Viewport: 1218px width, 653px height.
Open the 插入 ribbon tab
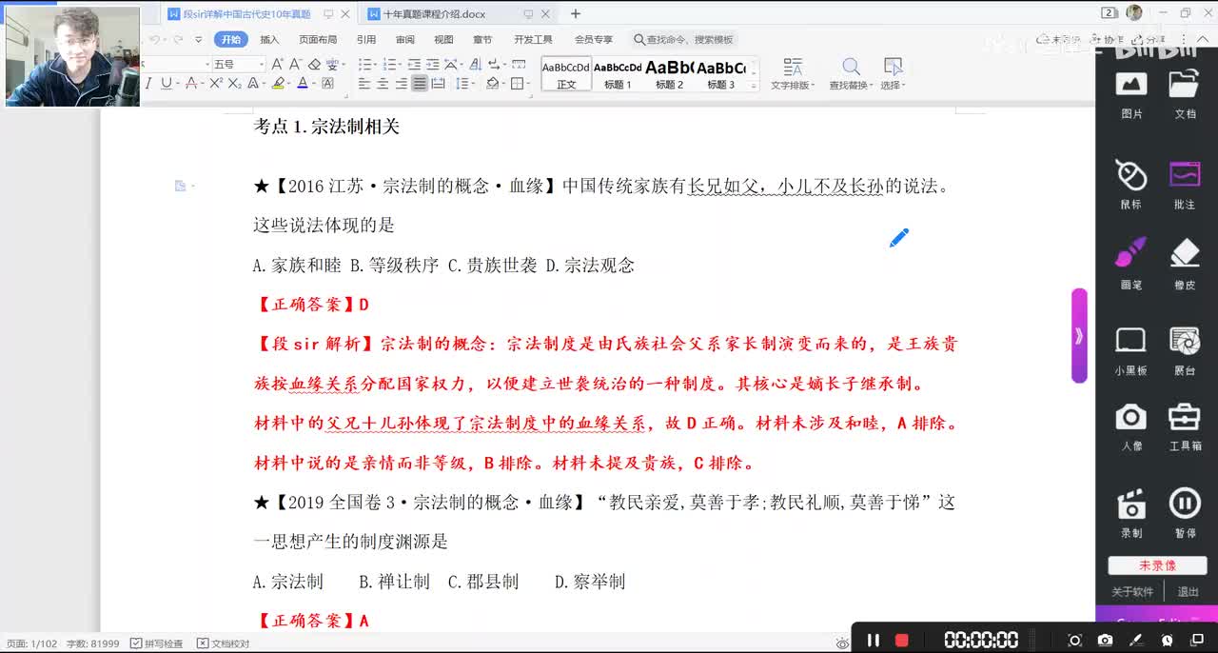(x=270, y=39)
